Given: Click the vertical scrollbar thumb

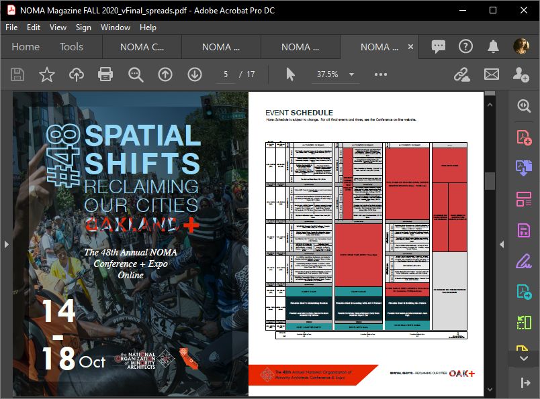Looking at the screenshot, I should 490,180.
